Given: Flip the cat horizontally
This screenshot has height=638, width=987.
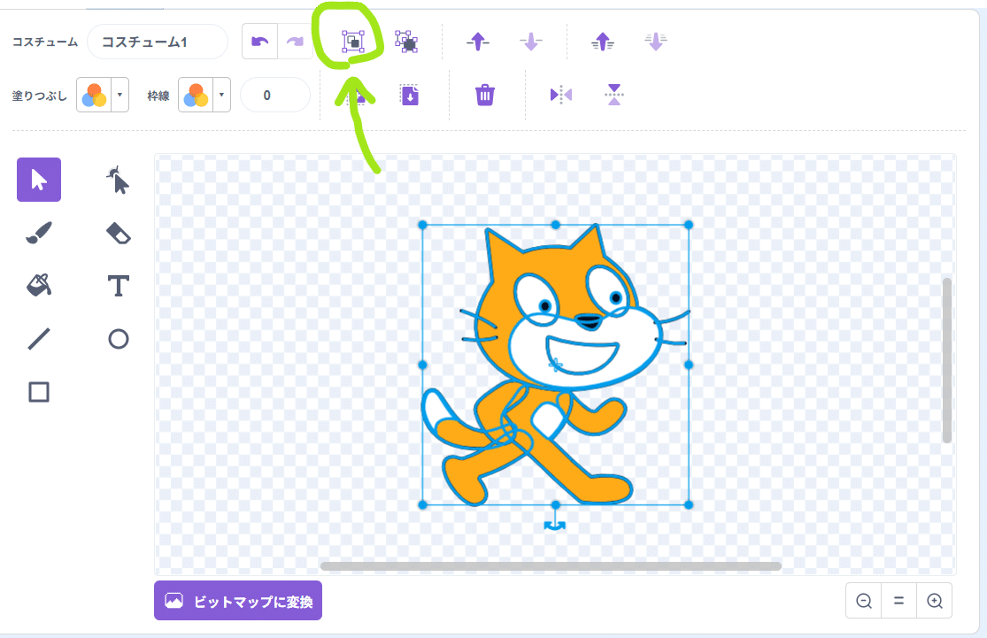Looking at the screenshot, I should pyautogui.click(x=560, y=94).
